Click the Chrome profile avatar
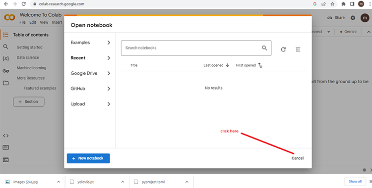The height and width of the screenshot is (188, 372). click(x=361, y=4)
